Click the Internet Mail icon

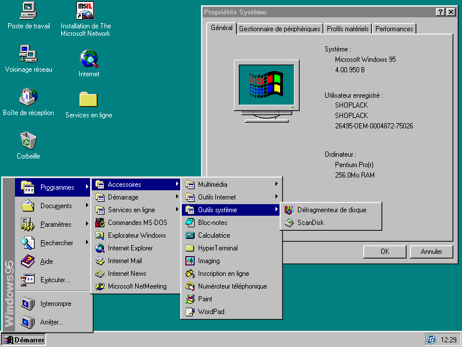[x=100, y=261]
